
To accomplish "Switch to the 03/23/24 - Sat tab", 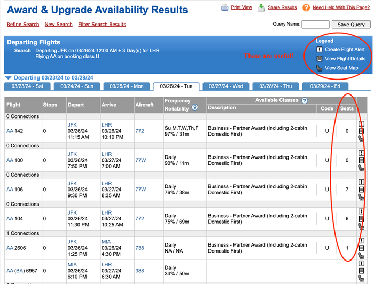I will tap(27, 86).
